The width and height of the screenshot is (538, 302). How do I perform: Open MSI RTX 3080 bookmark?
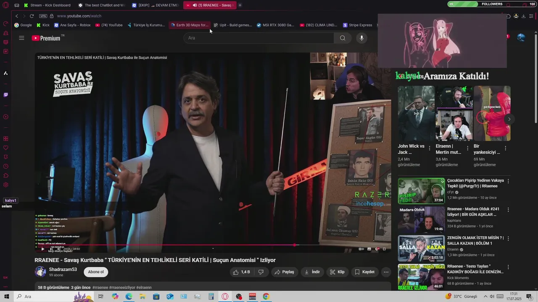(275, 25)
